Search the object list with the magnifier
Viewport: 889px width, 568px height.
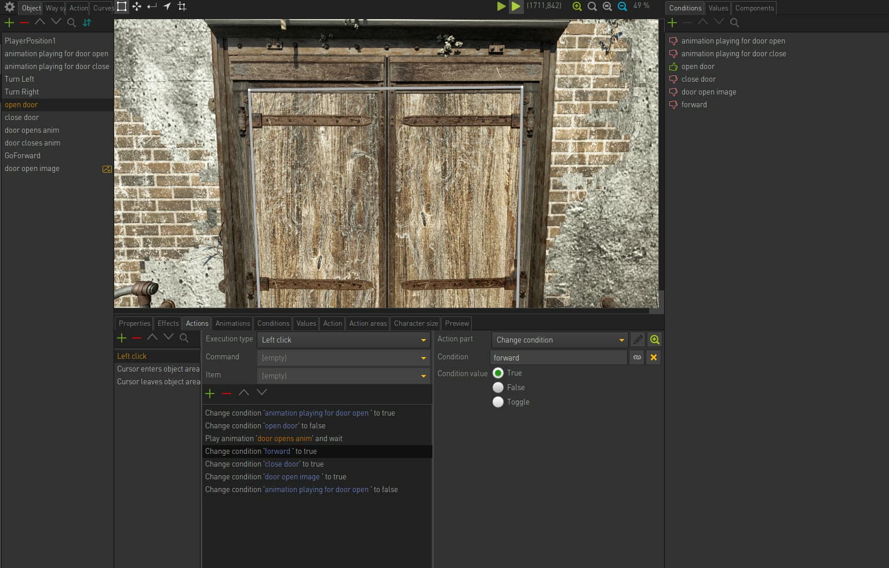[x=71, y=23]
